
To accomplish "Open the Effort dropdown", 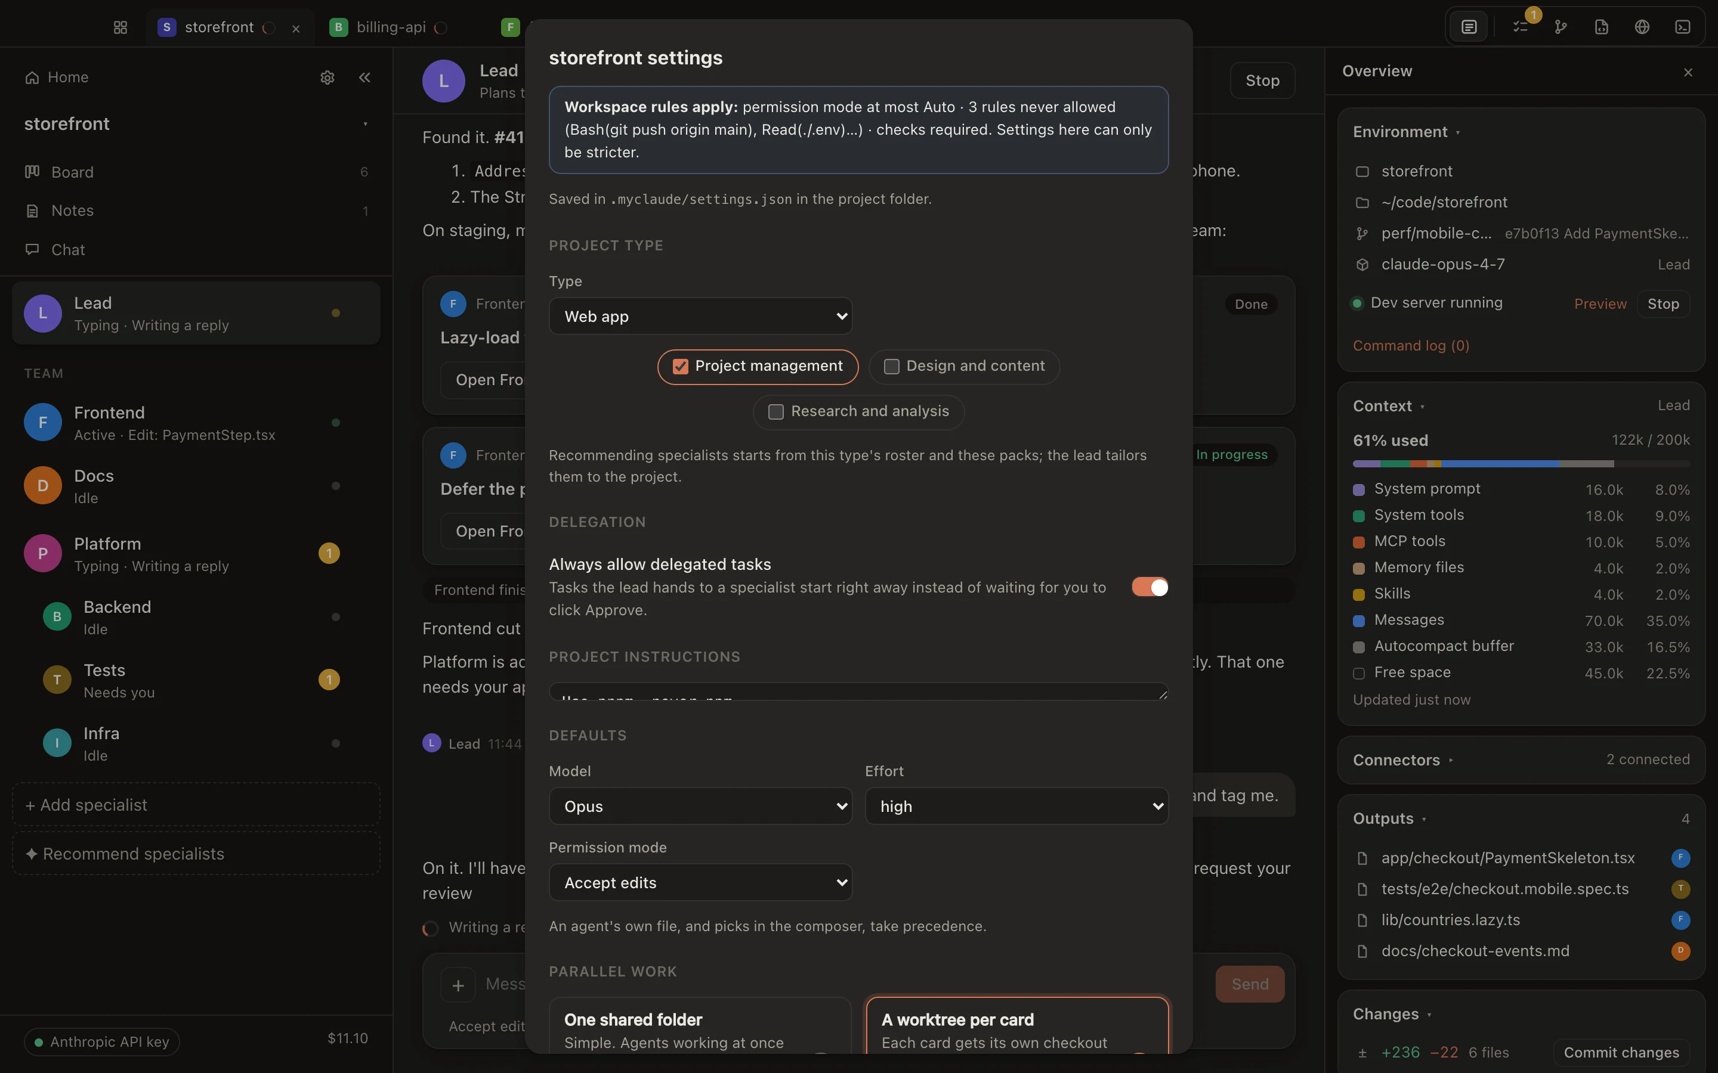I will pyautogui.click(x=1016, y=806).
